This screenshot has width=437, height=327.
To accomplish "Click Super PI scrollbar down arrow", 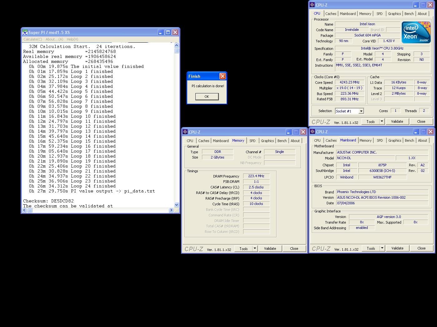I will point(177,205).
